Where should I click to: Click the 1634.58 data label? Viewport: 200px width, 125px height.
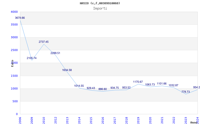pyautogui.click(x=67, y=70)
